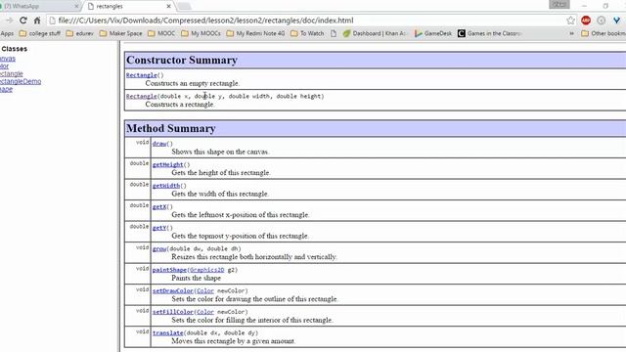Open 'My Redmi Note 4G' bookmark folder
Screen dimensions: 626x352
[255, 33]
